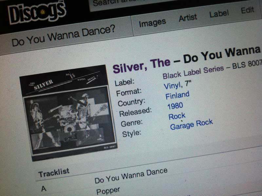
Task: Open the Finland country link
Action: pos(177,95)
